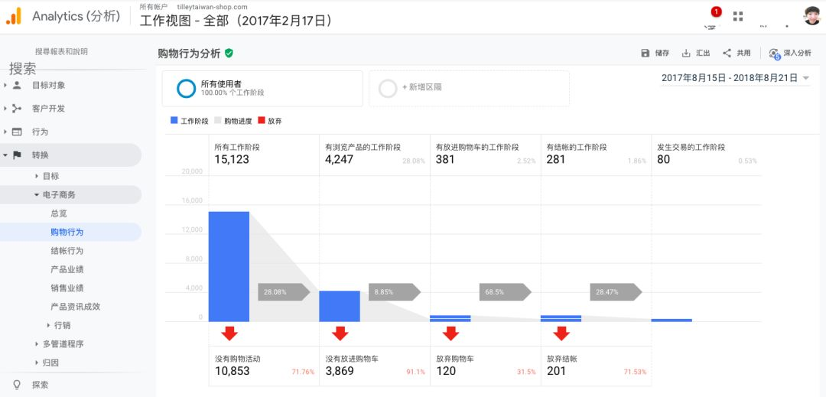This screenshot has height=397, width=826.
Task: Click the blue bar for 有浏览产品的工作阶段
Action: pyautogui.click(x=340, y=306)
